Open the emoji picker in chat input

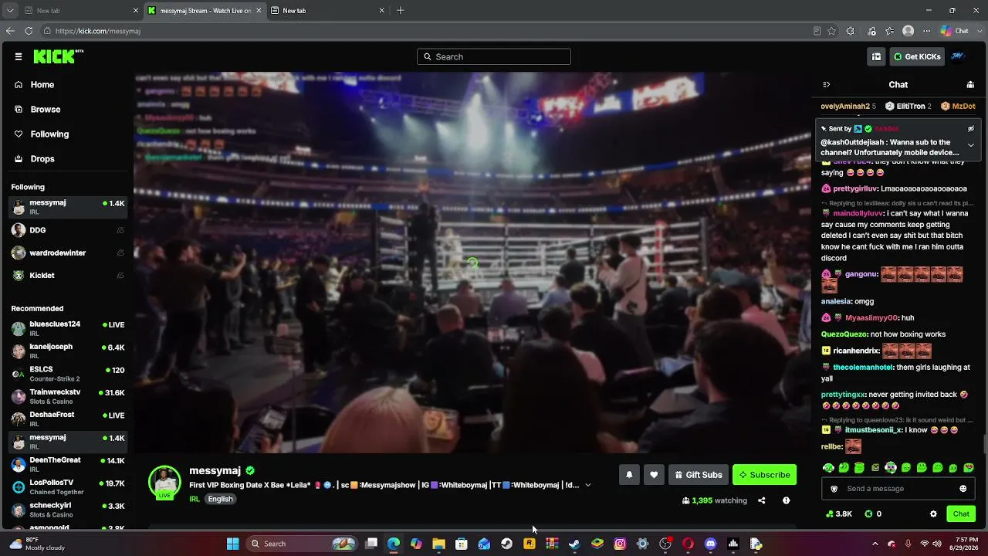pyautogui.click(x=963, y=489)
